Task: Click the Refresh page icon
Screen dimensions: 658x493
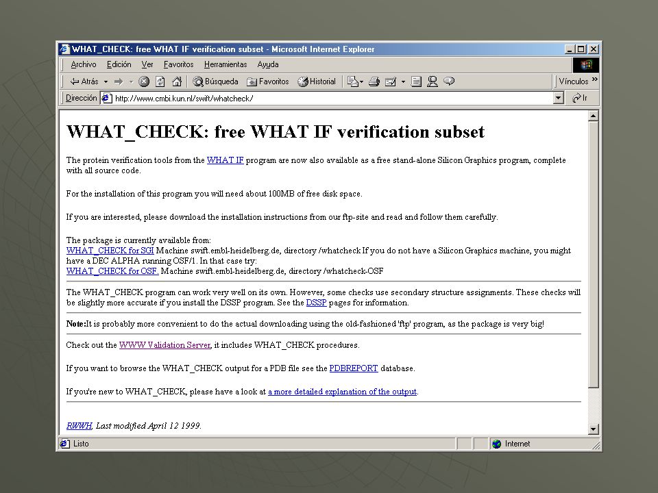Action: (160, 81)
